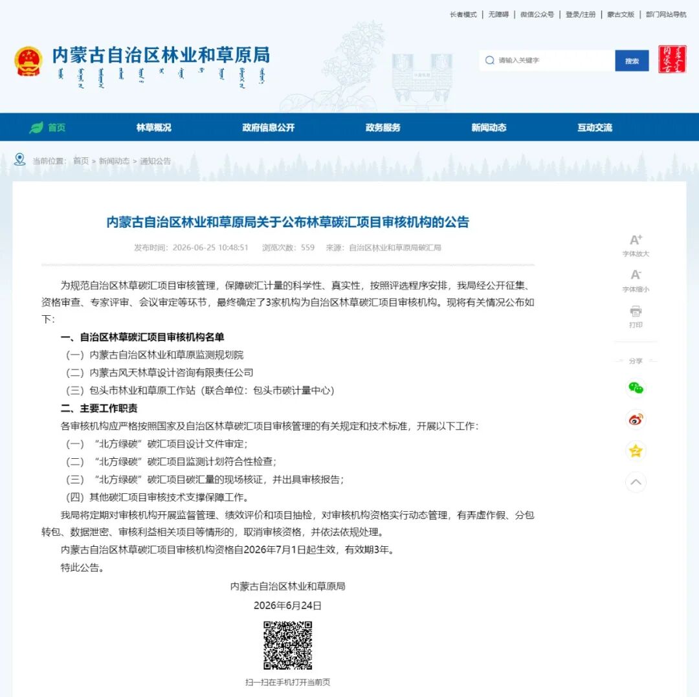Click the site title 内蒙古自治区林业和草原局
Viewport: 699px width, 697px height.
click(x=161, y=55)
